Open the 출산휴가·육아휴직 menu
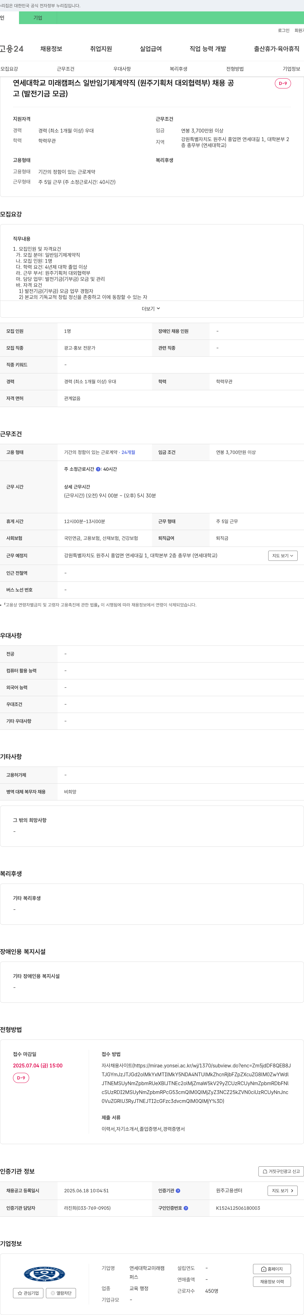This screenshot has height=1315, width=304. (x=276, y=49)
